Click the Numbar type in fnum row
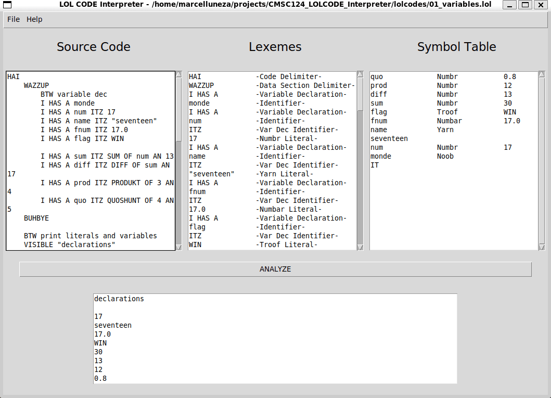The image size is (551, 398). [x=450, y=121]
